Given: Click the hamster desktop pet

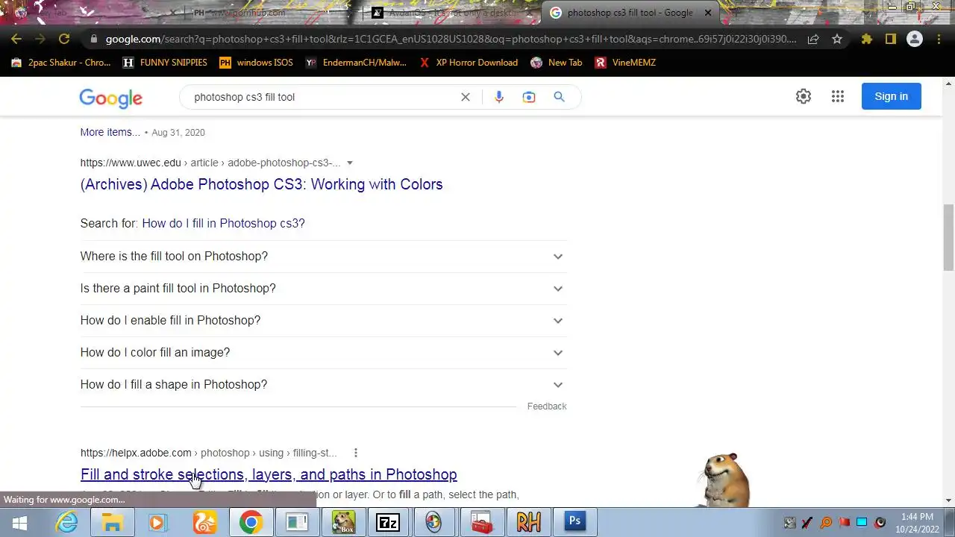Looking at the screenshot, I should pos(725,480).
